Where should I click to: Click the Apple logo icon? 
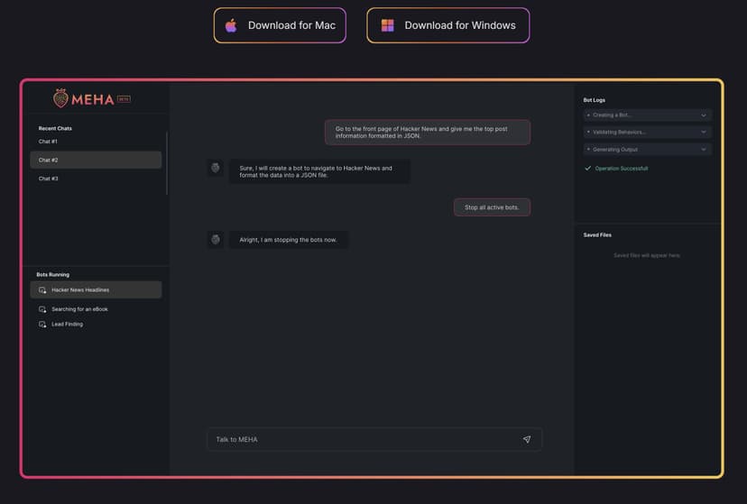pos(231,25)
